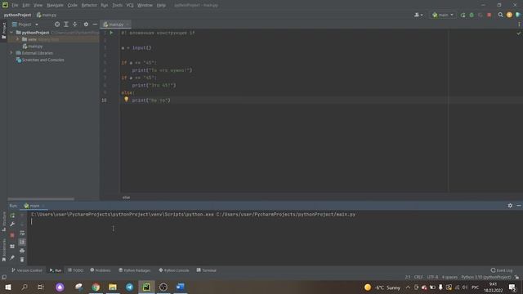Open Run panel settings gear
The image size is (523, 294).
tap(510, 206)
